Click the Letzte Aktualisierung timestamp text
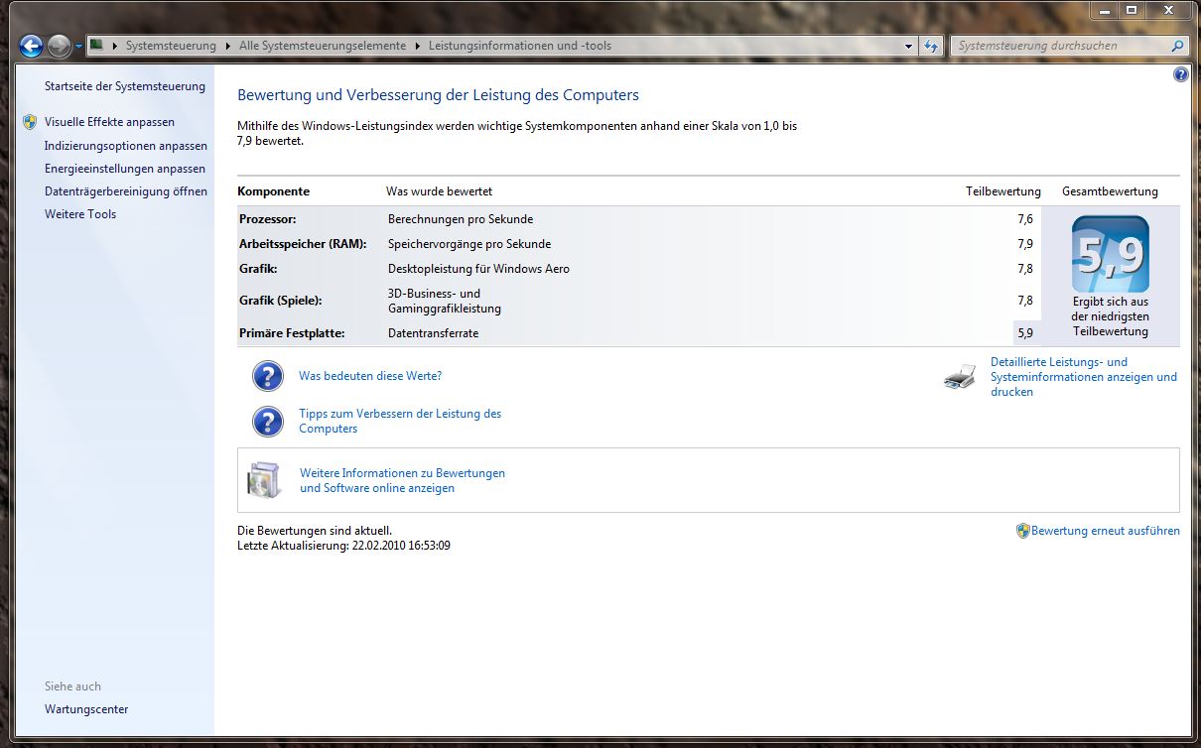Image resolution: width=1201 pixels, height=748 pixels. tap(343, 546)
